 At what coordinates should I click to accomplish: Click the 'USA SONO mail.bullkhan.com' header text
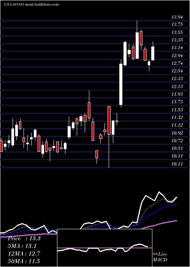point(31,5)
